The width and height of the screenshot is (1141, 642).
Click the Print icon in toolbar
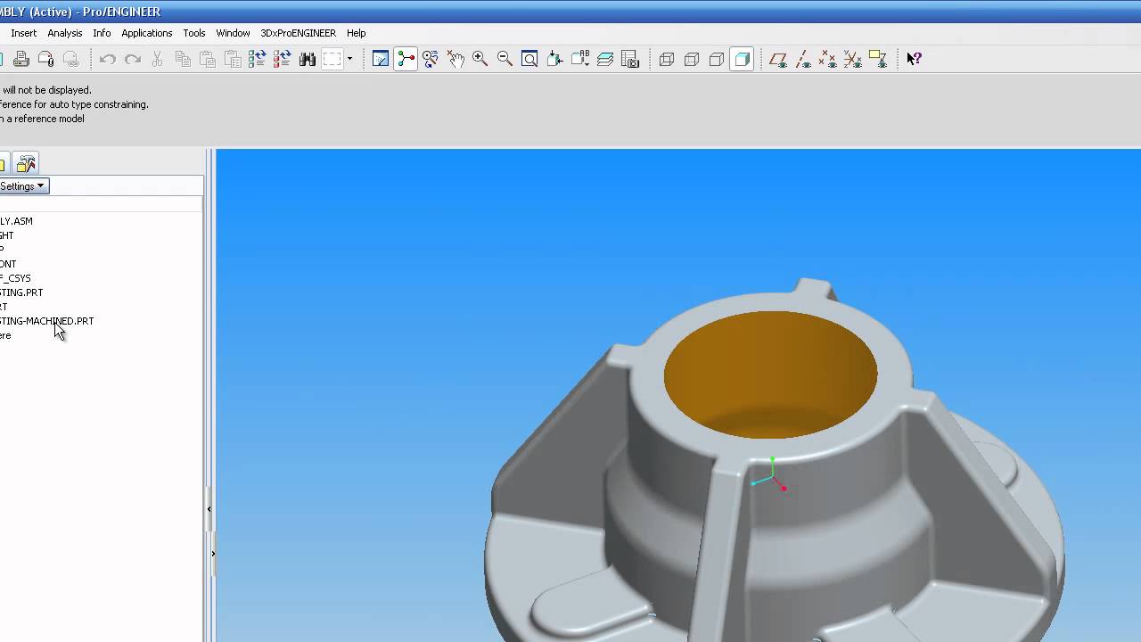(21, 59)
